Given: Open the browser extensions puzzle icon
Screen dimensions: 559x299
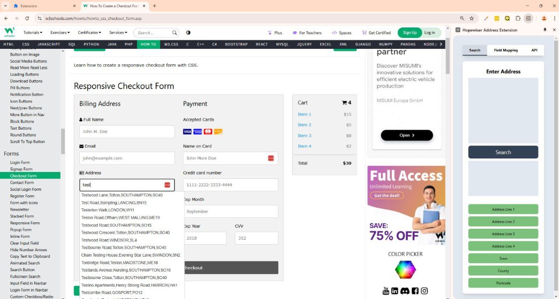Looking at the screenshot, I should coord(518,18).
